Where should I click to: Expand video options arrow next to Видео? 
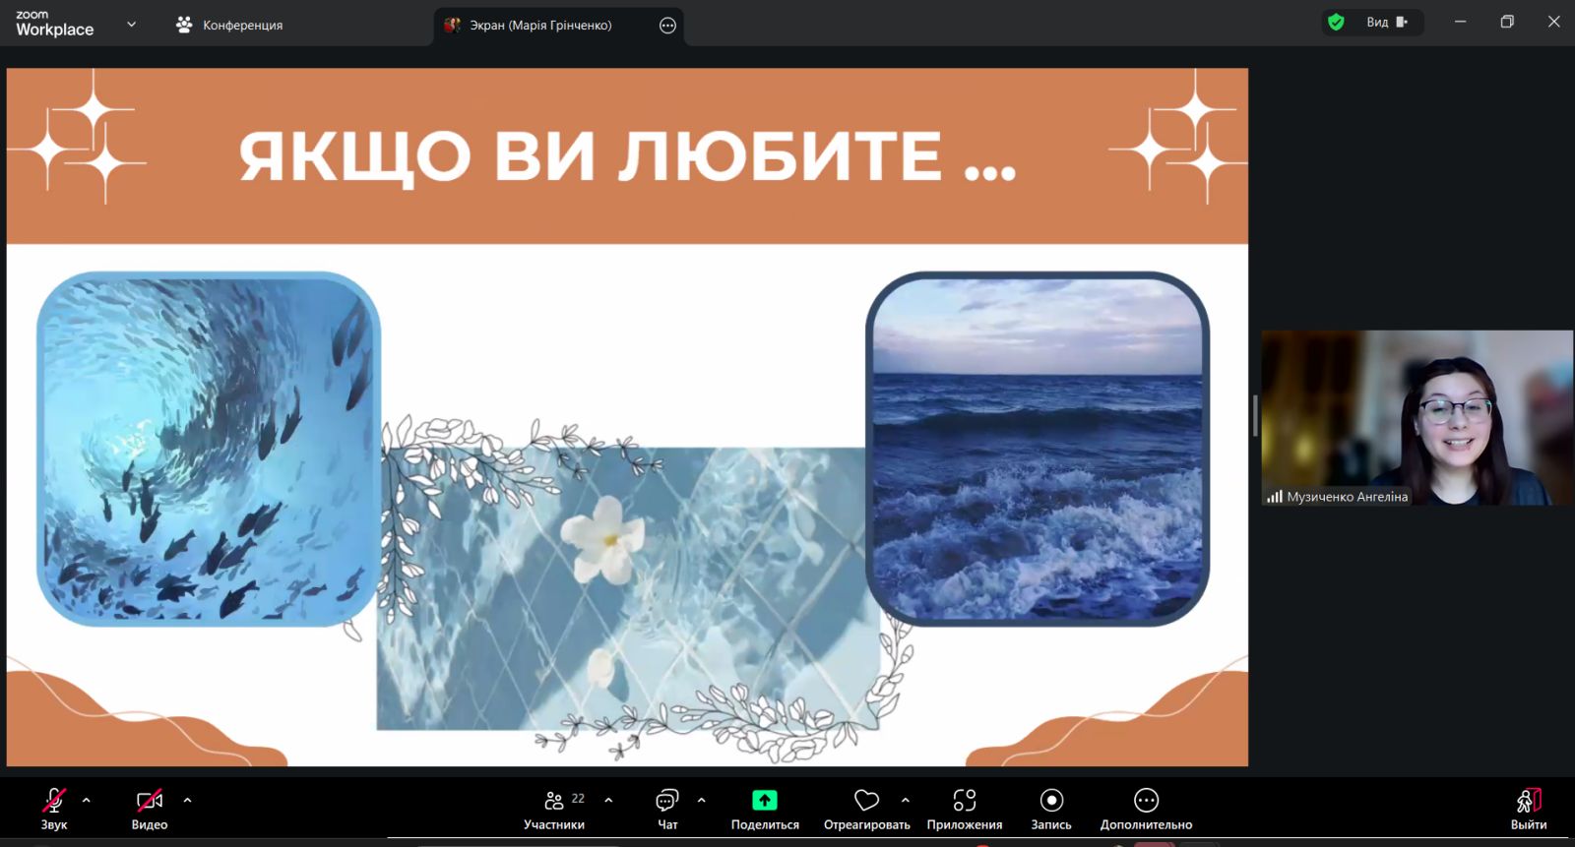point(187,800)
